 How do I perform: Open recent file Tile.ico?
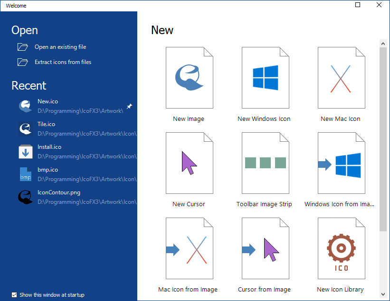pos(46,124)
